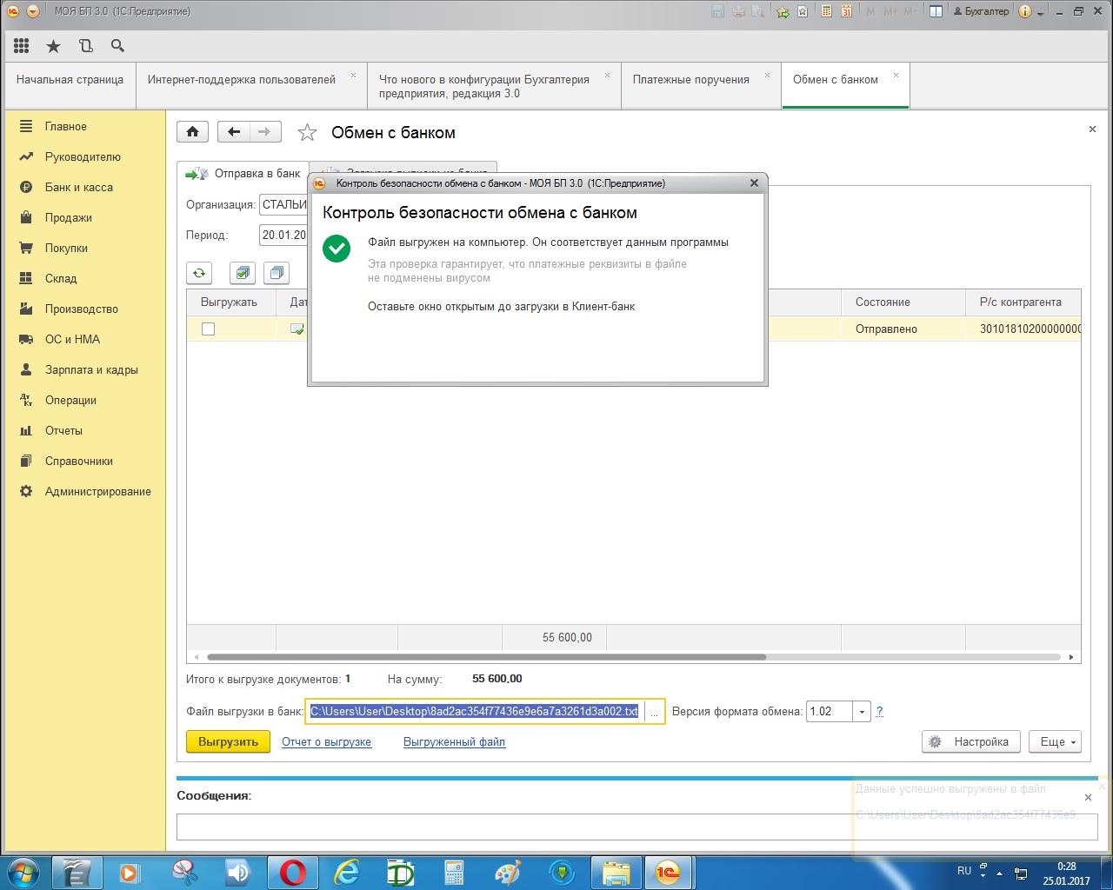This screenshot has width=1113, height=890.
Task: Open the Главное section
Action: point(66,126)
